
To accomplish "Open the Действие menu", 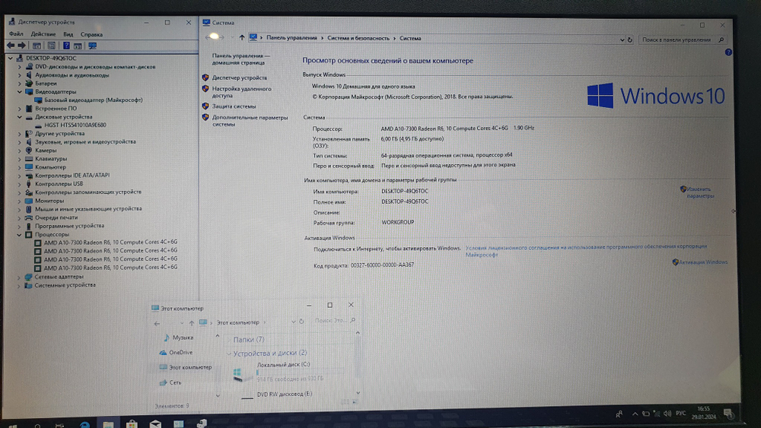I will (x=43, y=34).
